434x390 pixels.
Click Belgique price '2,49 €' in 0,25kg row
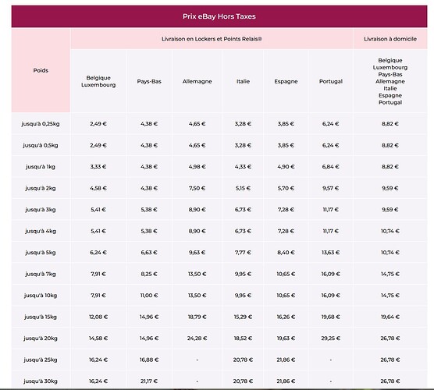coord(98,124)
